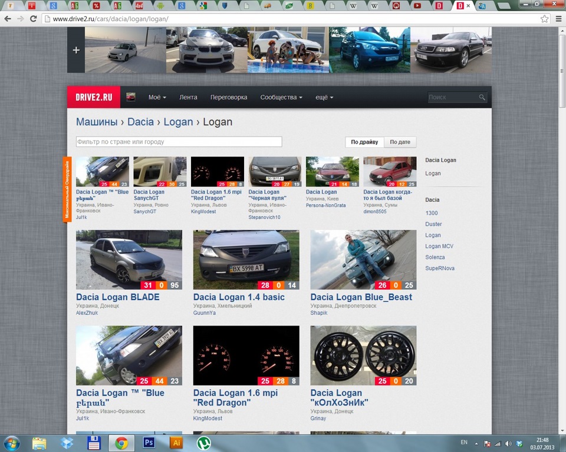
Task: Open the Переговорка menu item
Action: (229, 97)
